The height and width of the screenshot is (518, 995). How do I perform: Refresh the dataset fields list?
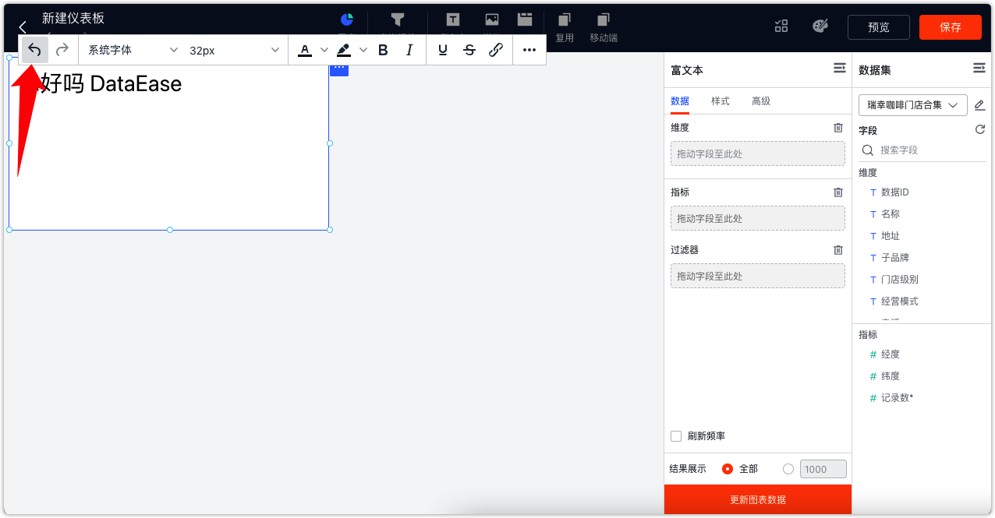pyautogui.click(x=979, y=129)
